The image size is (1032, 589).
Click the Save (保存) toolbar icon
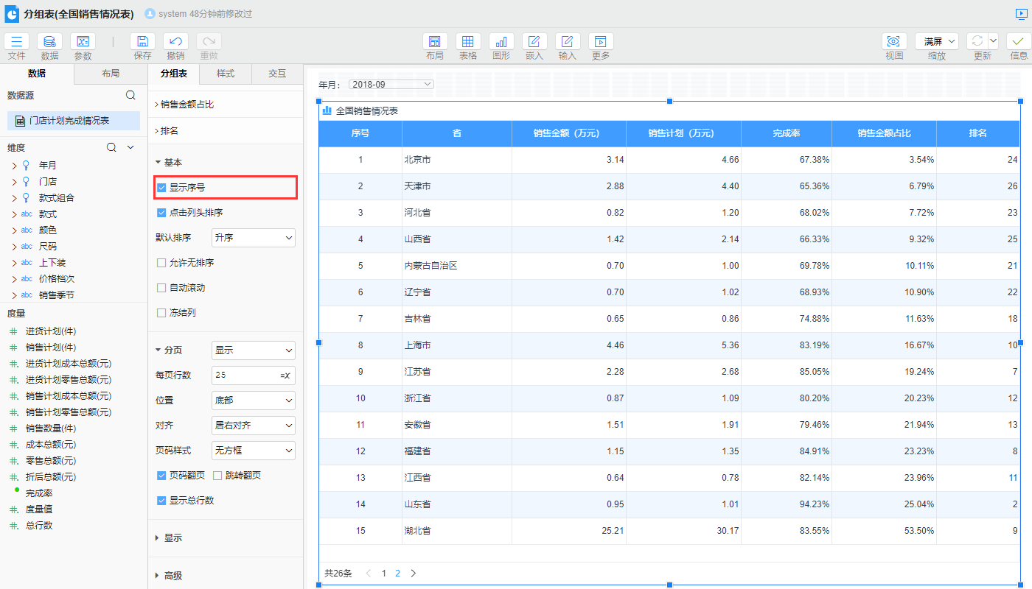coord(142,42)
